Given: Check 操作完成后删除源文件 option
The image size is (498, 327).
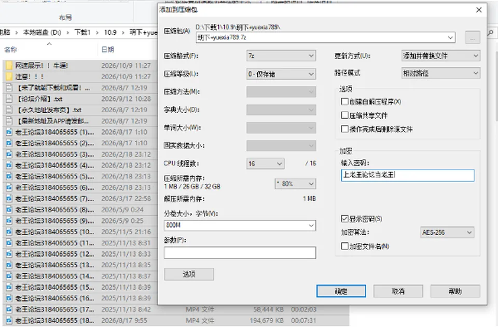Looking at the screenshot, I should point(344,129).
